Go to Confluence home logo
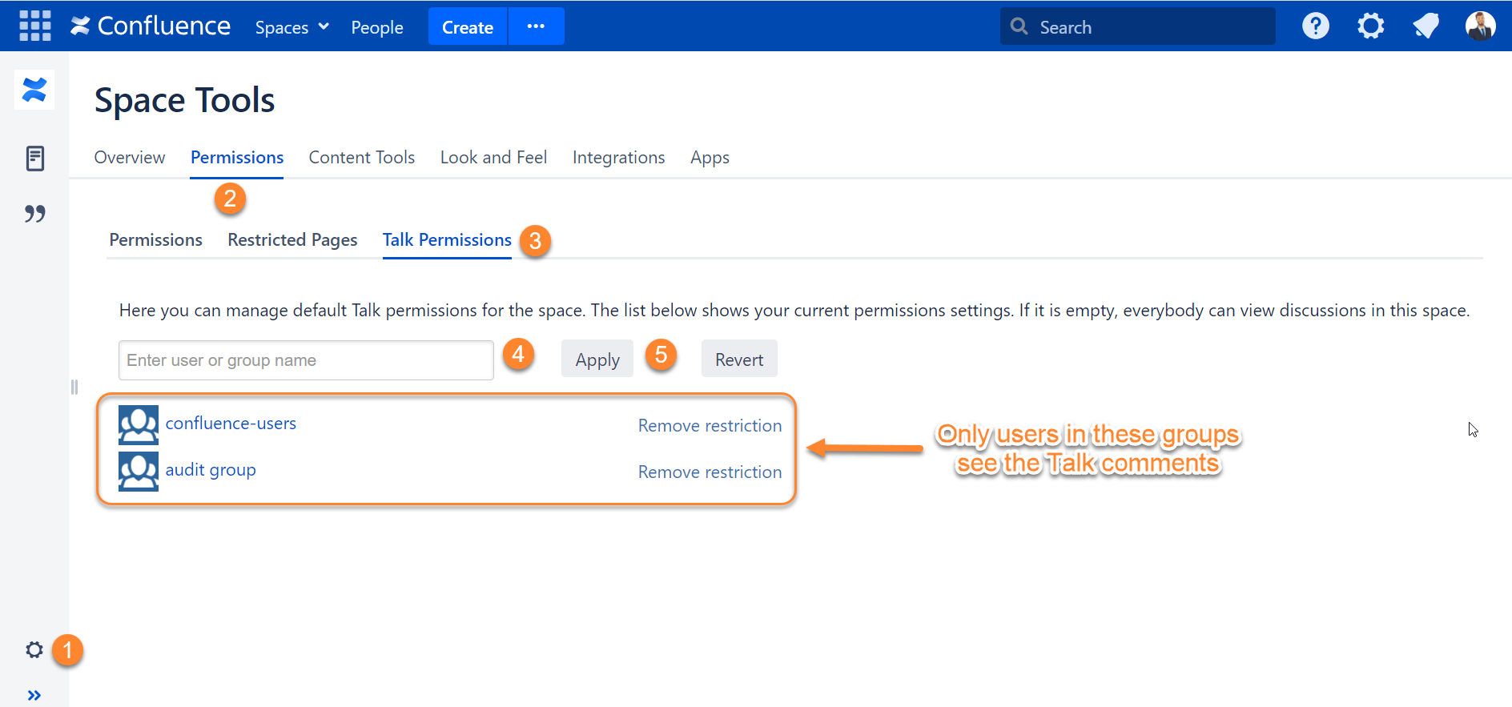The width and height of the screenshot is (1512, 707). click(151, 26)
